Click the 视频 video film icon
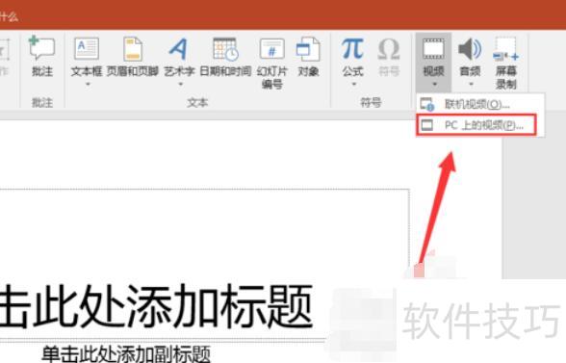 pyautogui.click(x=433, y=49)
